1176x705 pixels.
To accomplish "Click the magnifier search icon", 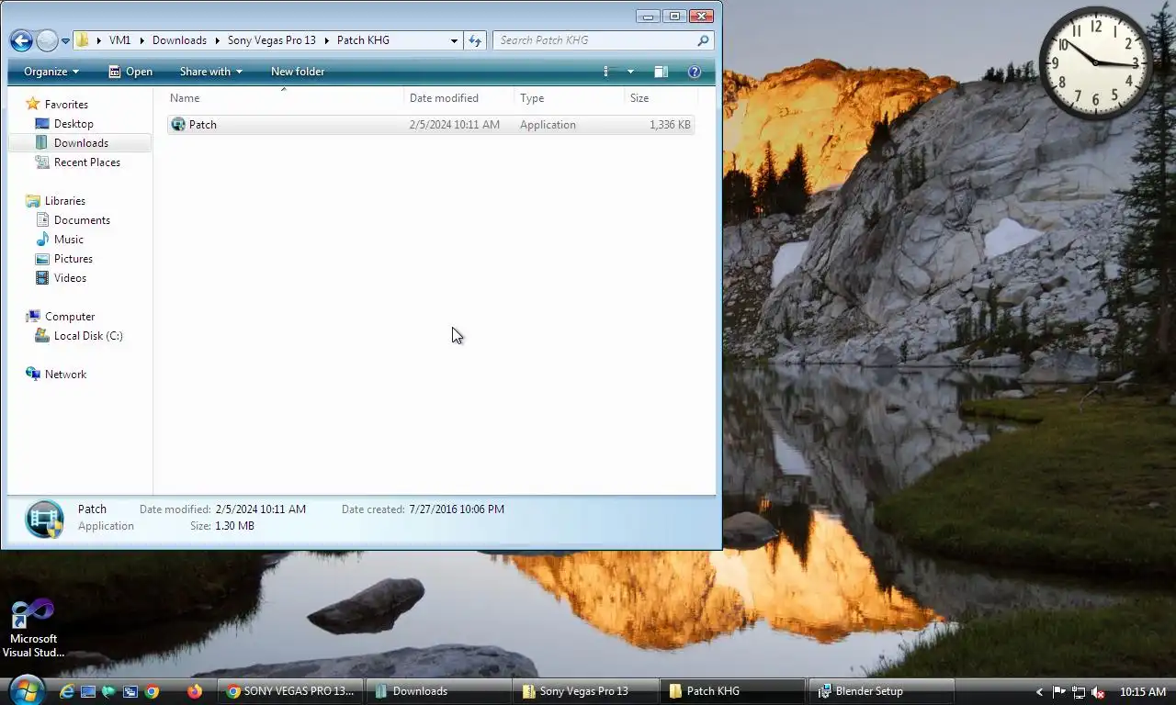I will click(x=703, y=40).
